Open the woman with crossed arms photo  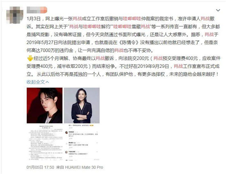82,105
